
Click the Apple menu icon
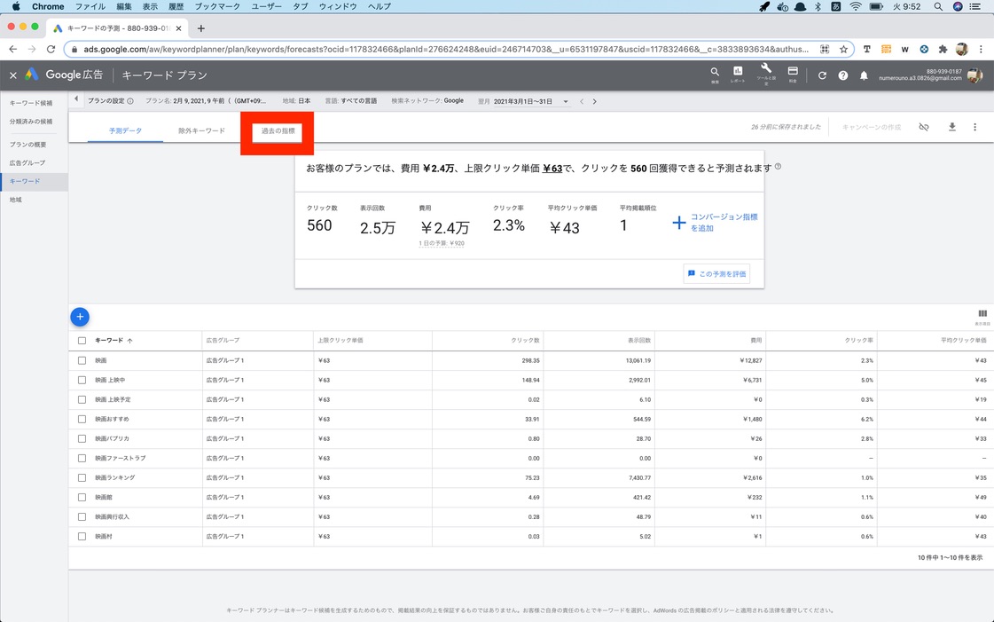[16, 6]
